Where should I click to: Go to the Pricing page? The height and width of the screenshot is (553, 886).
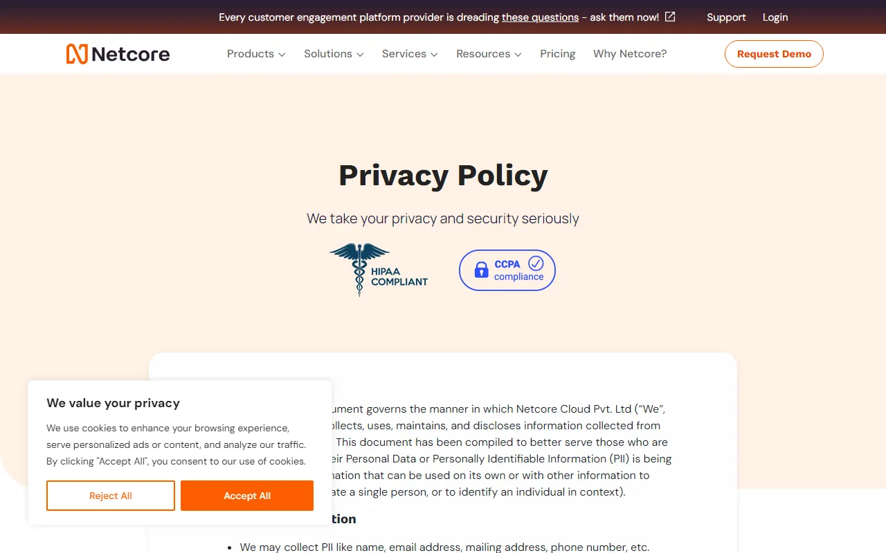click(x=558, y=54)
